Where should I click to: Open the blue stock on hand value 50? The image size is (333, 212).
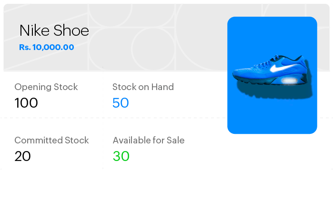click(x=121, y=103)
